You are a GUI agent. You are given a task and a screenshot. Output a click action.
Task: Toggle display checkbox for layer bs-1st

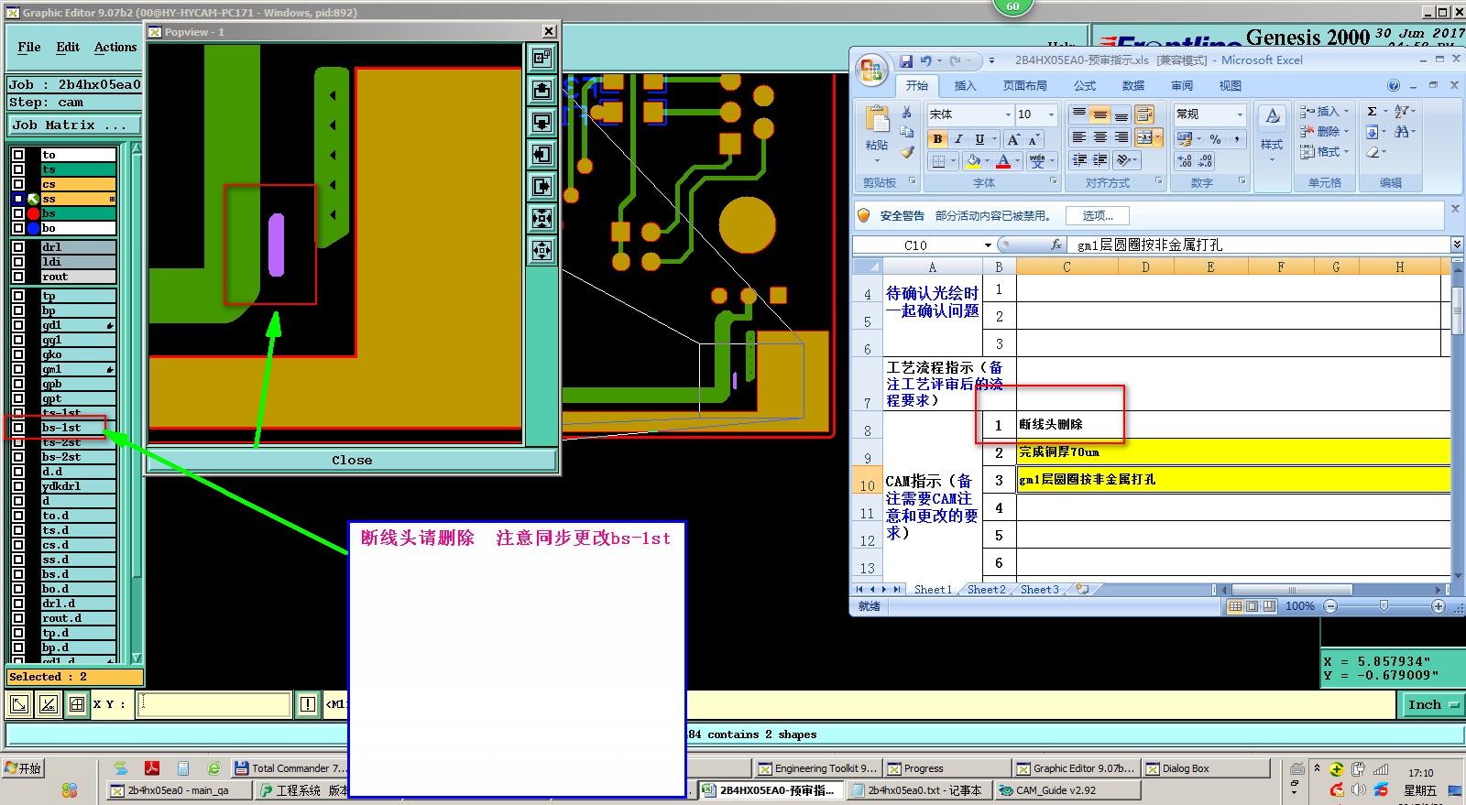click(18, 428)
